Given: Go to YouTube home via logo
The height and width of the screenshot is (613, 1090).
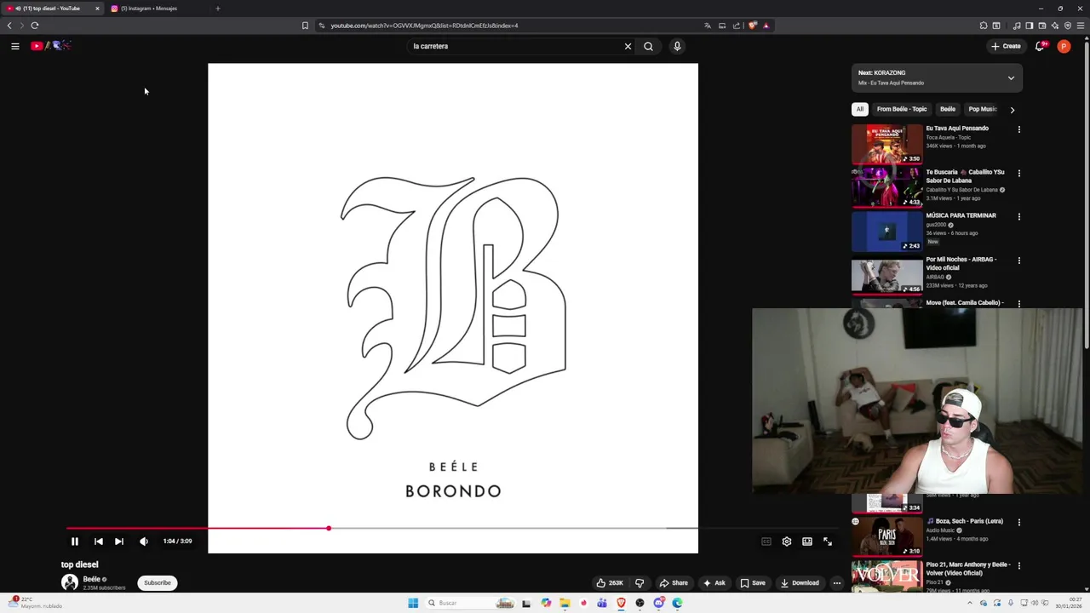Looking at the screenshot, I should pos(50,46).
